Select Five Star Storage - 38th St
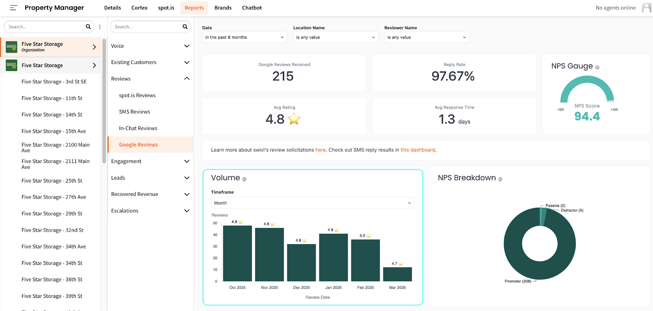Screen dimensions: 653x311 click(52, 280)
